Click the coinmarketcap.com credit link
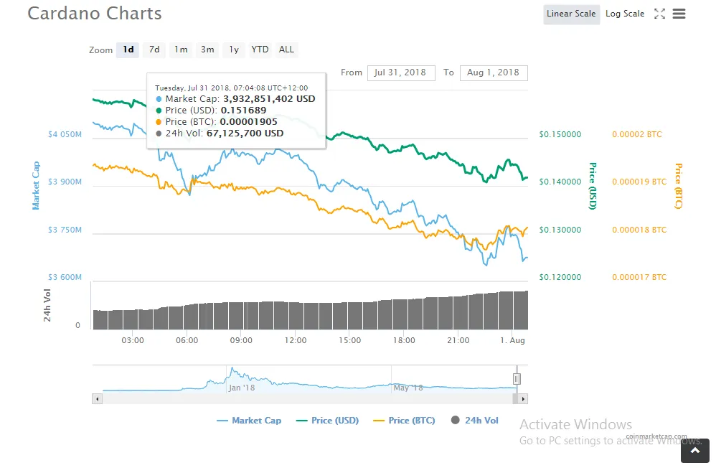Screen dimensions: 716x468 tap(656, 436)
